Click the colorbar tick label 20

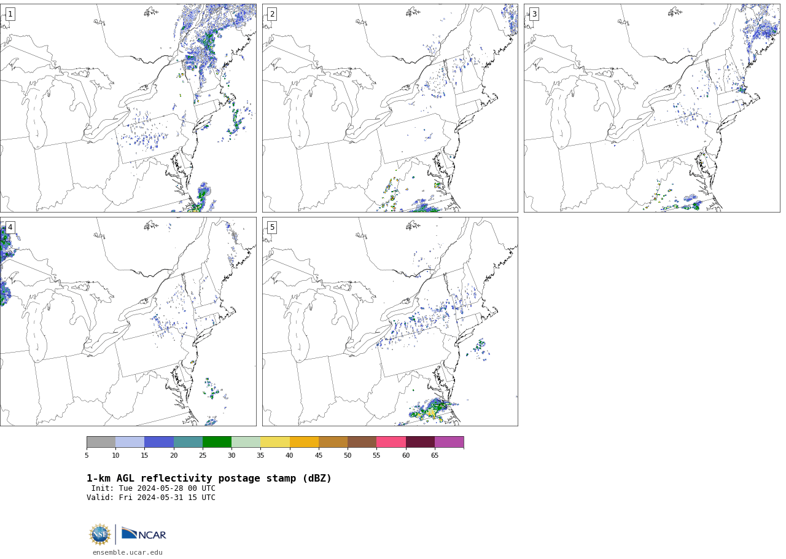pyautogui.click(x=174, y=455)
